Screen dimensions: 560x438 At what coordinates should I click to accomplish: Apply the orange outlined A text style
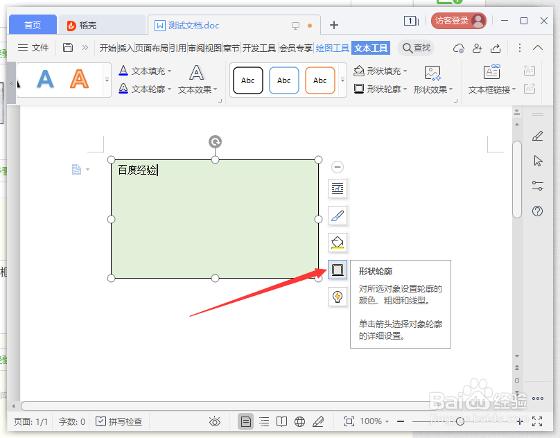(79, 79)
